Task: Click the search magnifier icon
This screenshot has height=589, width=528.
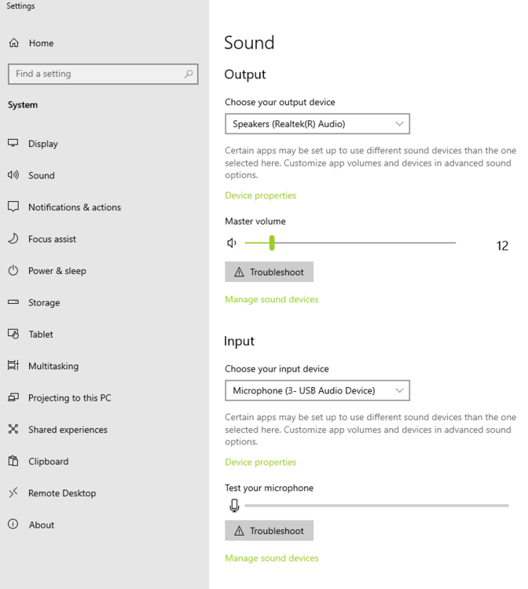Action: [x=189, y=74]
